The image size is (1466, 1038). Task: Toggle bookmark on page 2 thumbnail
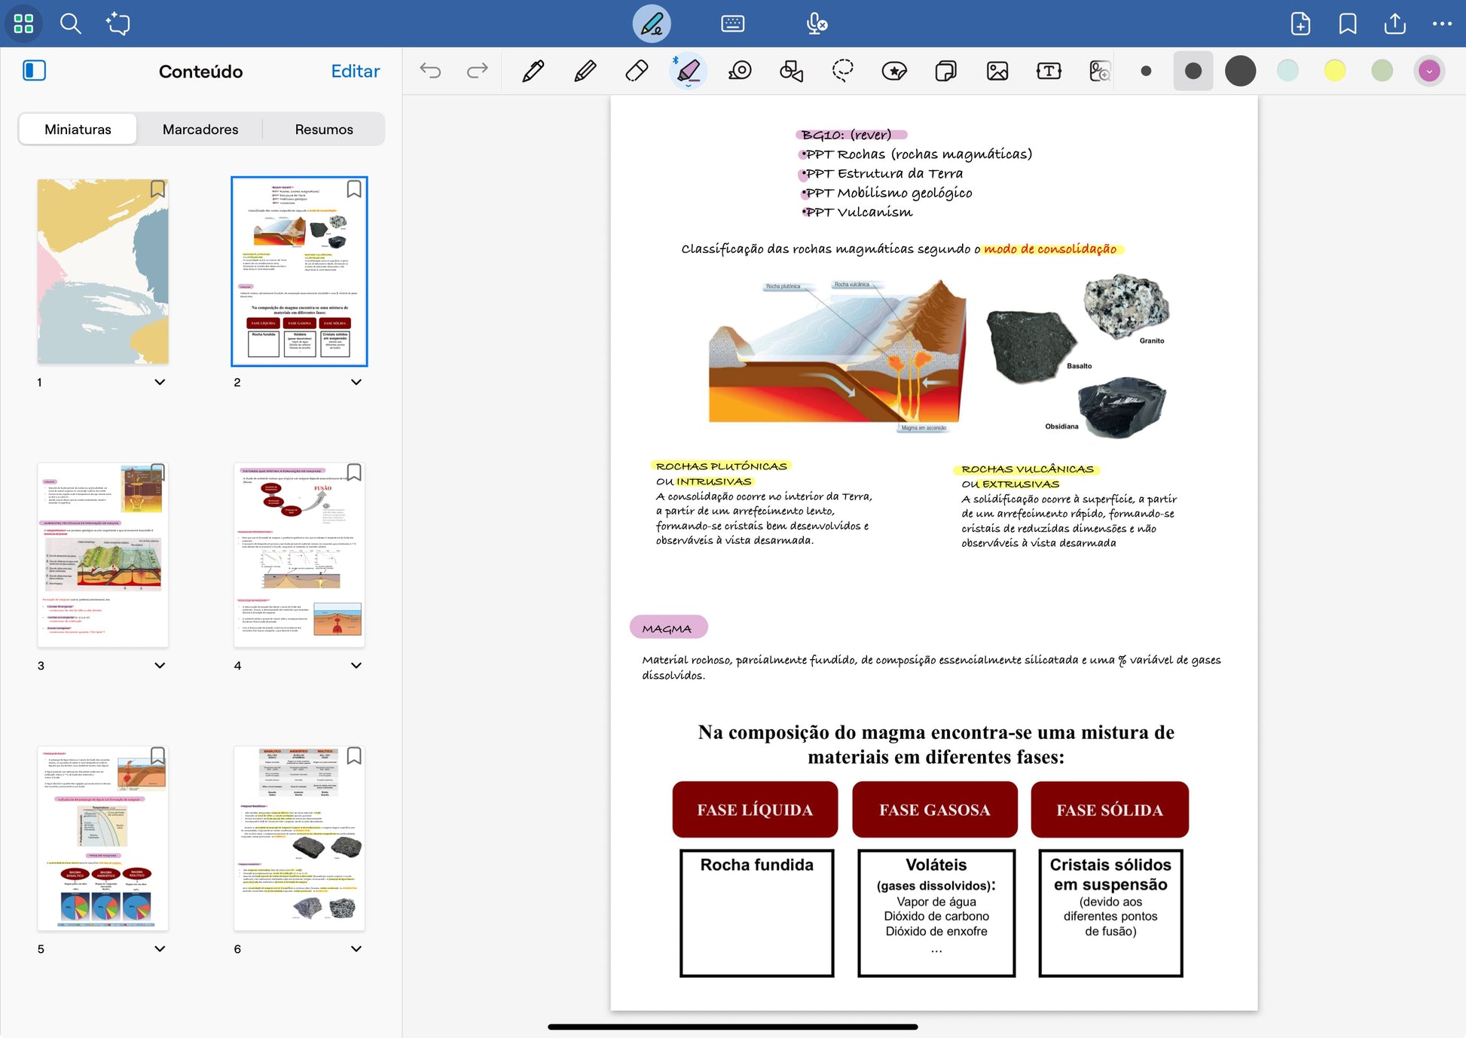pos(354,189)
